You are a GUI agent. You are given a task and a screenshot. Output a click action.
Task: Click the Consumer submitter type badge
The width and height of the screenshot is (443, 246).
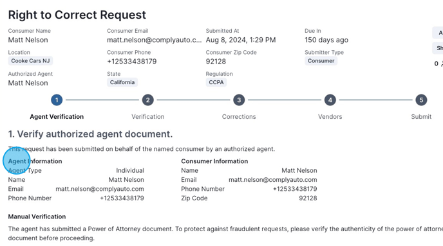(x=321, y=61)
